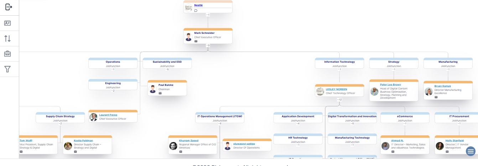This screenshot has width=478, height=166.
Task: Select the Information Technology node title
Action: point(339,62)
